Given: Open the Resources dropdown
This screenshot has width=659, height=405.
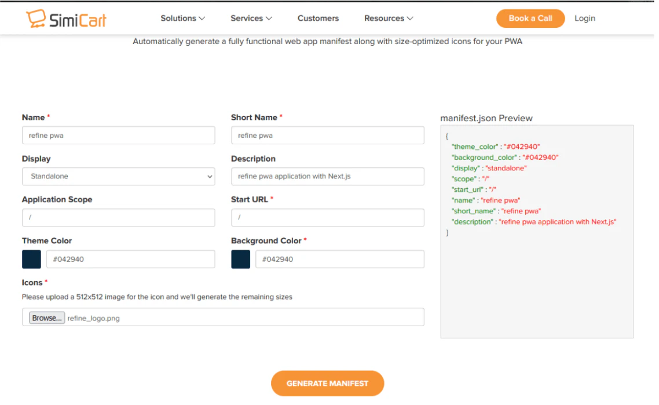Looking at the screenshot, I should (388, 18).
